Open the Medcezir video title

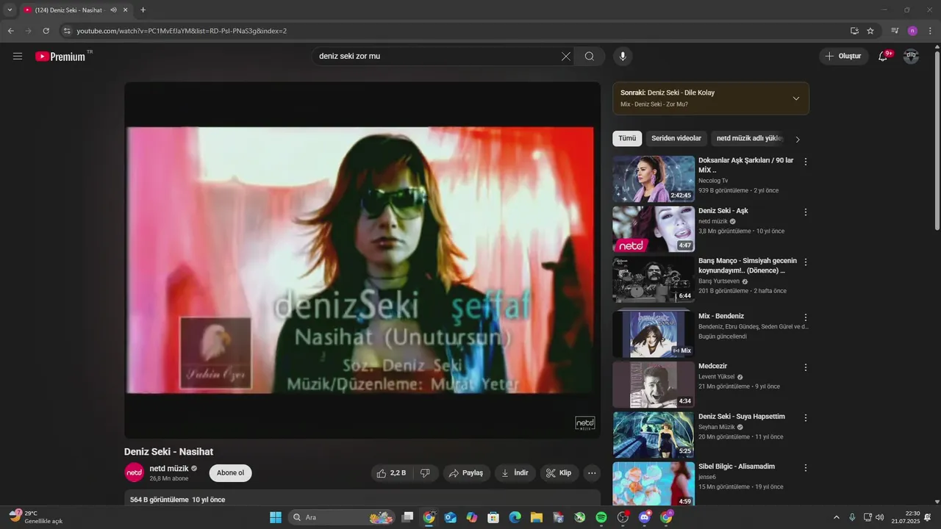[x=712, y=366]
